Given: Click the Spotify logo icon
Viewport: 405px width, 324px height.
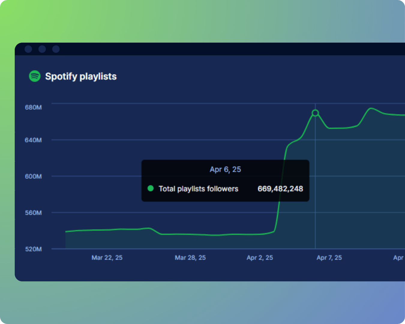Looking at the screenshot, I should [34, 76].
